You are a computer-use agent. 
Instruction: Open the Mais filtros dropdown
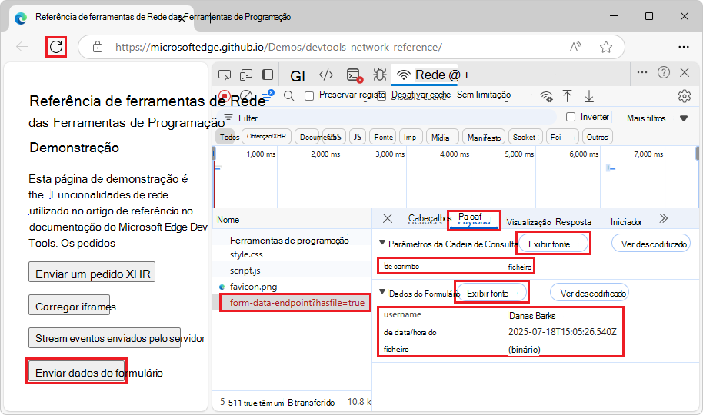657,118
